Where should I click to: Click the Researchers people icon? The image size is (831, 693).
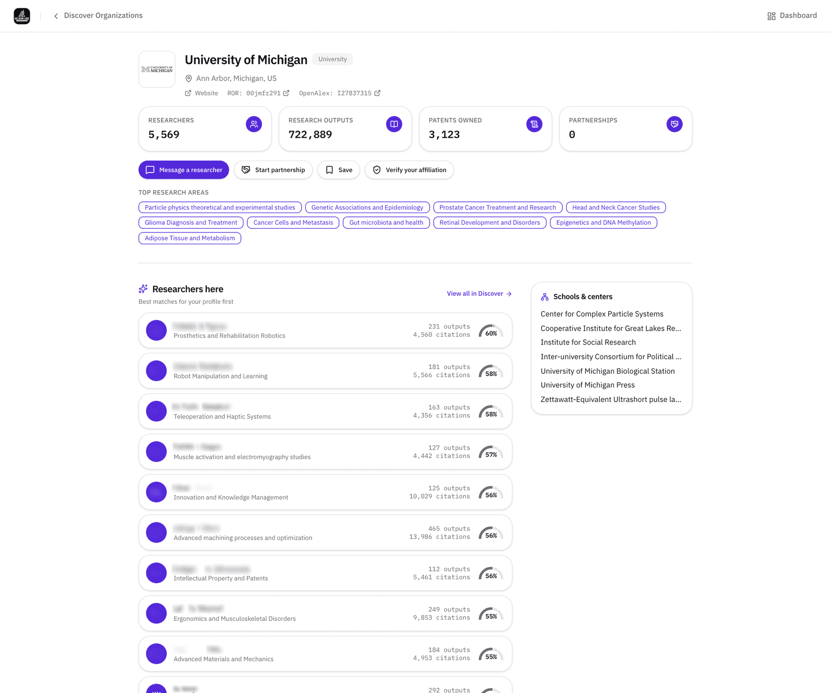click(254, 124)
